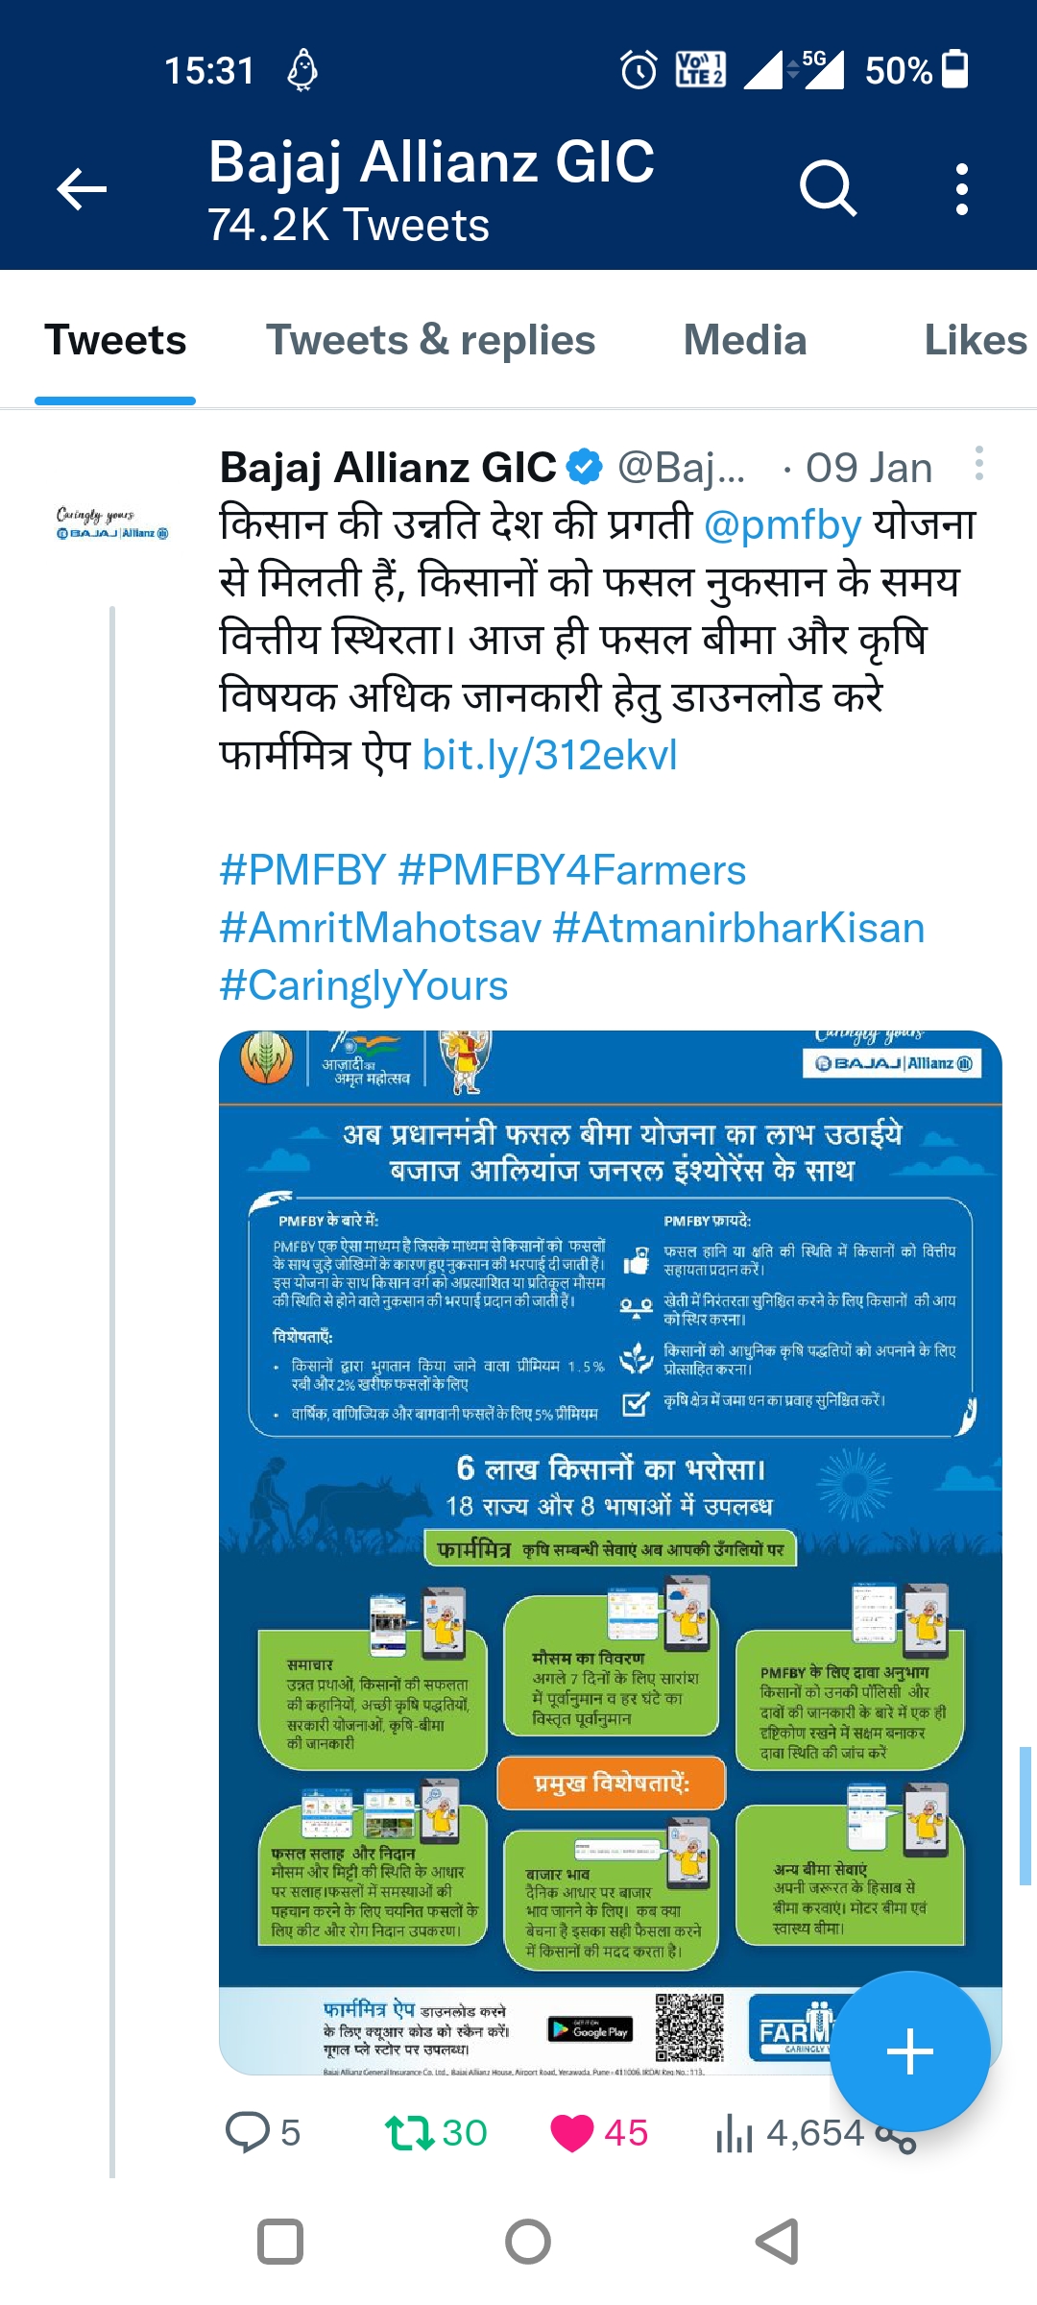Open the #AtmanirbharKisan hashtag
Viewport: 1037px width, 2305px height.
coord(739,928)
